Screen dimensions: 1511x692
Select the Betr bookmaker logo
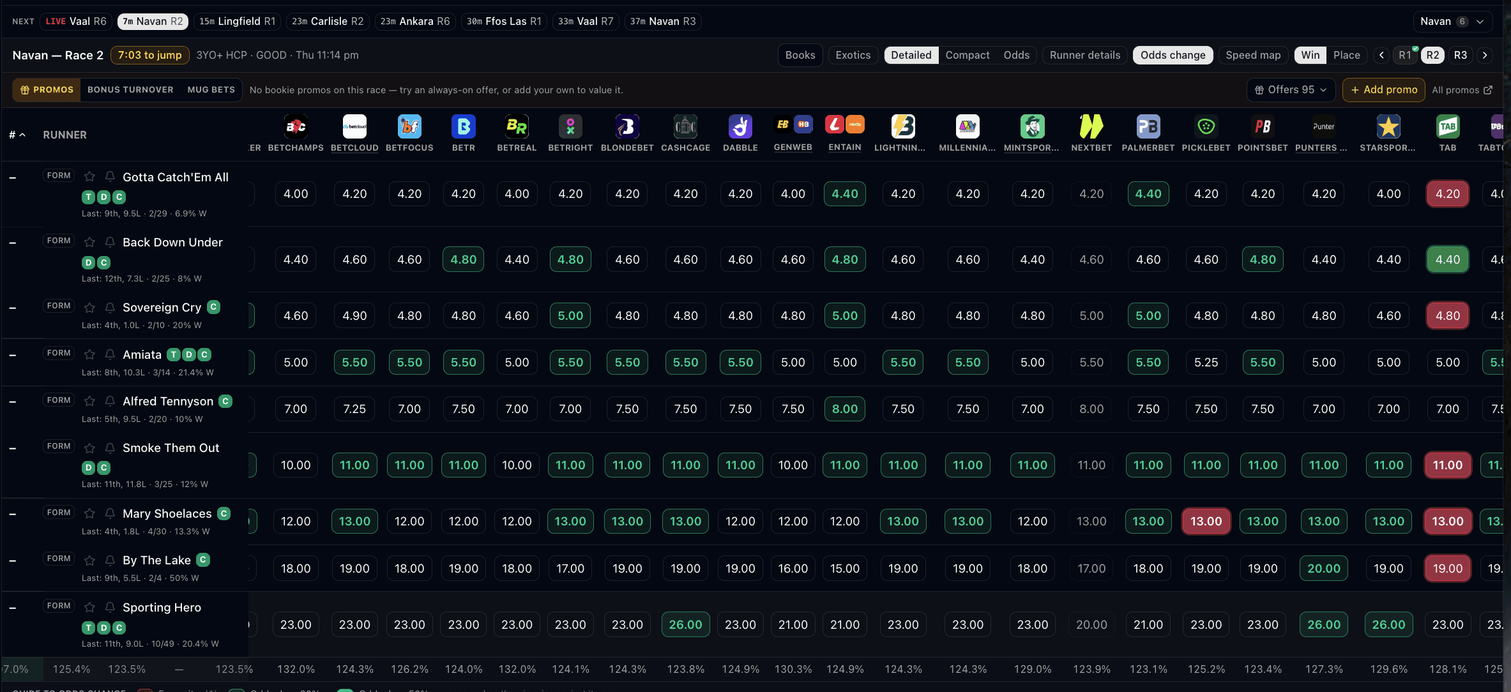pyautogui.click(x=464, y=126)
